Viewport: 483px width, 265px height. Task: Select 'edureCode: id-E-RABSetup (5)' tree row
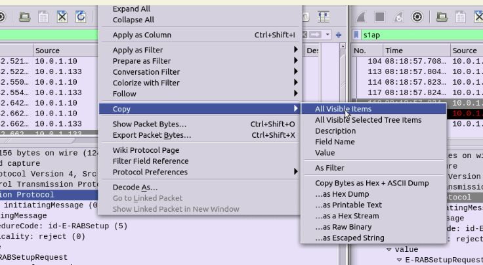64,226
